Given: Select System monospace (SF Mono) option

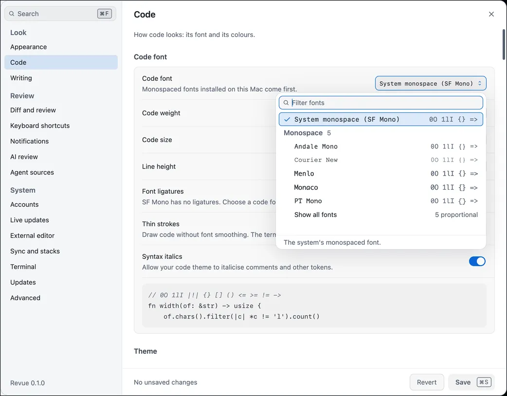Looking at the screenshot, I should (x=380, y=119).
